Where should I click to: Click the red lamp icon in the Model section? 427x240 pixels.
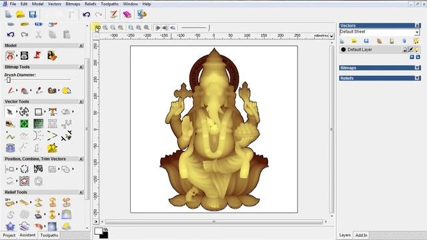pos(38,55)
